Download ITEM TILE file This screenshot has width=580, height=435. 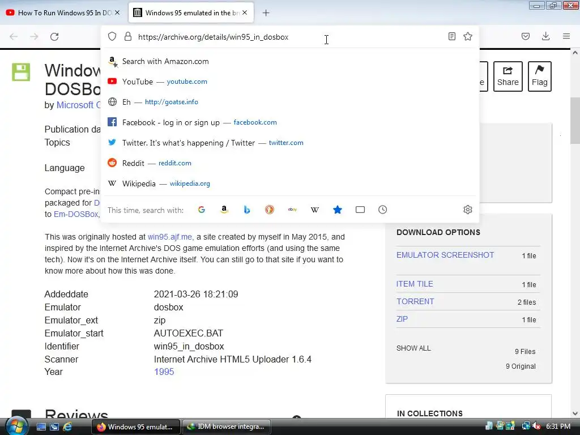point(415,284)
